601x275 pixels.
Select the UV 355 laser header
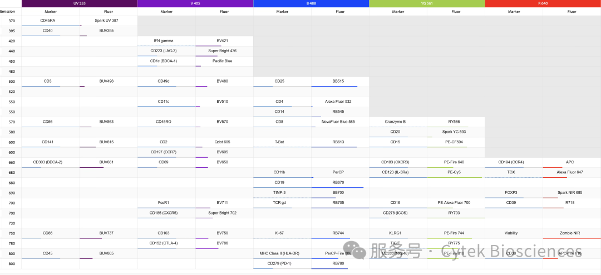tap(80, 3)
